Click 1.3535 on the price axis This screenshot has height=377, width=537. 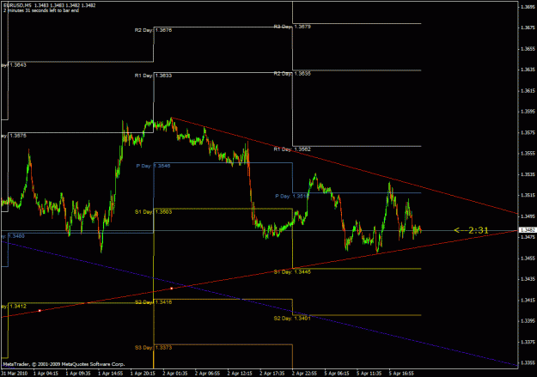coord(528,174)
